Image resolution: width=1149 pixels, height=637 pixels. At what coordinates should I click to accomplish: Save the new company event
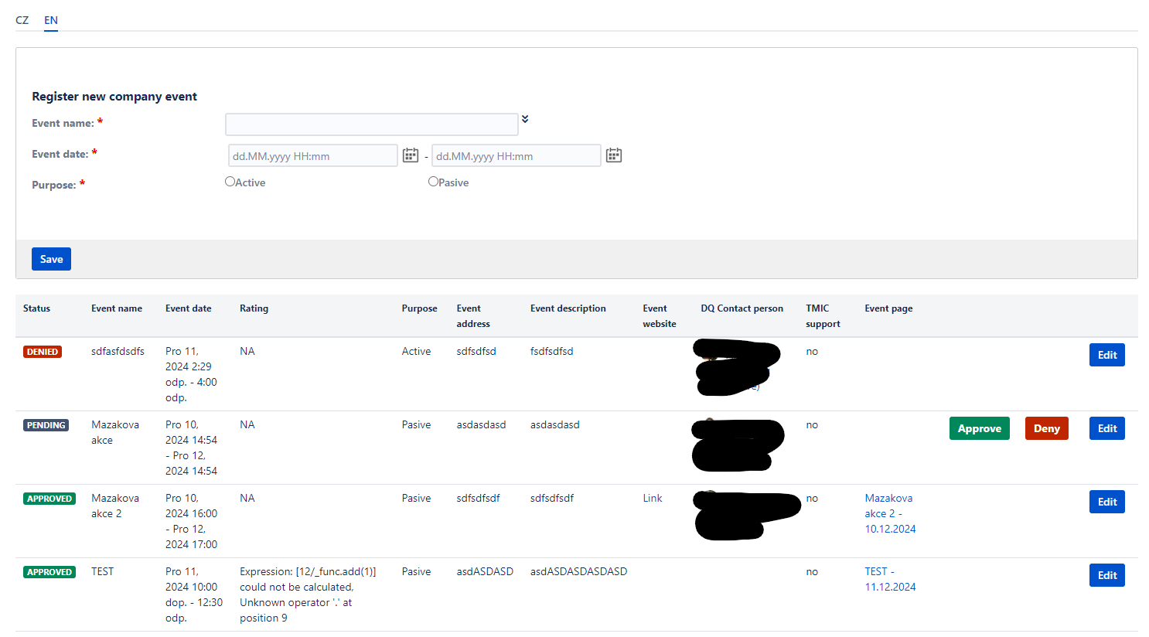pyautogui.click(x=51, y=259)
